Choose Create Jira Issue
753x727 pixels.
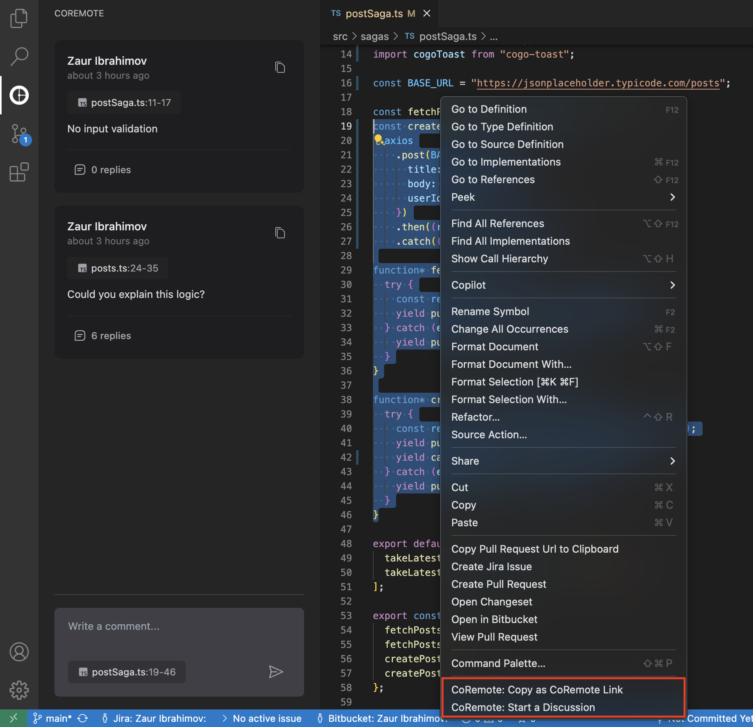[563, 567]
